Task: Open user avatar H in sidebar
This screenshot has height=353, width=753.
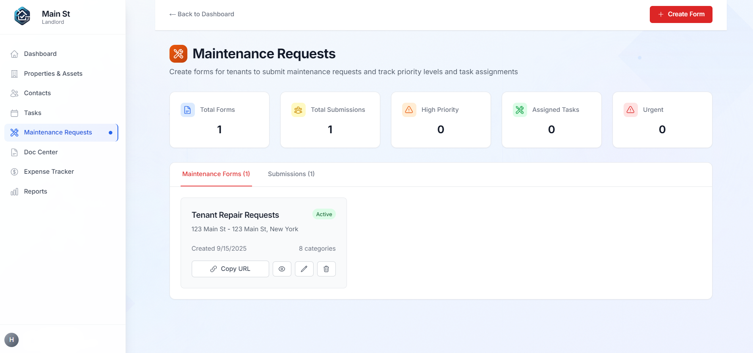Action: click(12, 340)
